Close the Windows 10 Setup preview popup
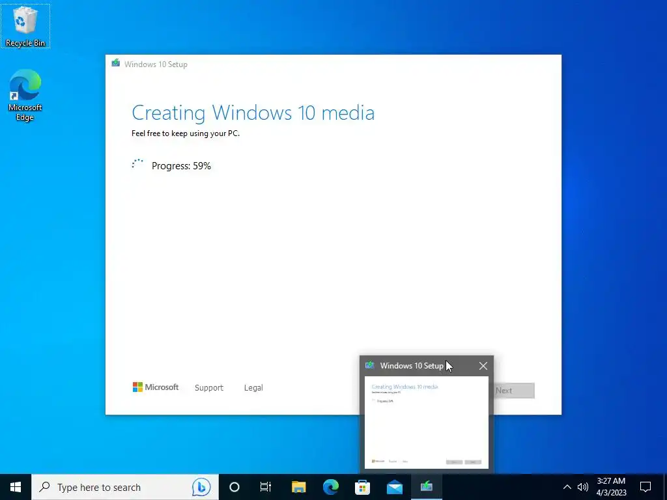The image size is (667, 500). [483, 366]
